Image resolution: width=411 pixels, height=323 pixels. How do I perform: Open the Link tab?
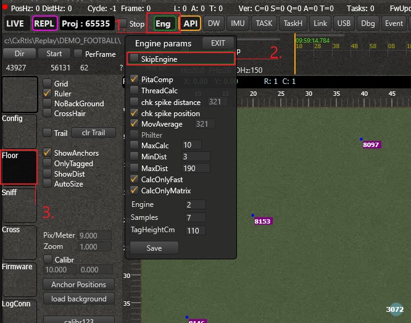pyautogui.click(x=320, y=23)
